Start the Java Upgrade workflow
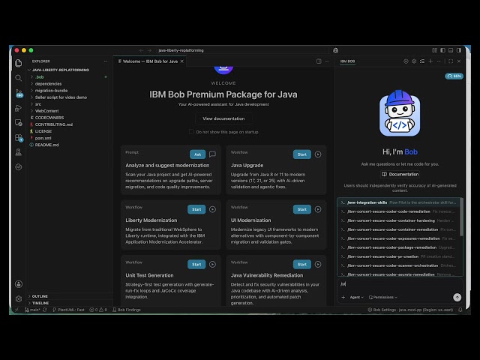The height and width of the screenshot is (360, 480). point(301,154)
